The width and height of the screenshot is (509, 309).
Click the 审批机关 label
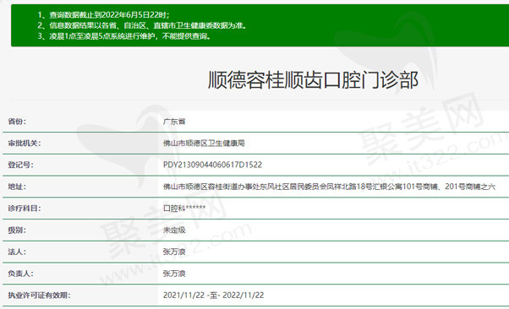pyautogui.click(x=25, y=144)
